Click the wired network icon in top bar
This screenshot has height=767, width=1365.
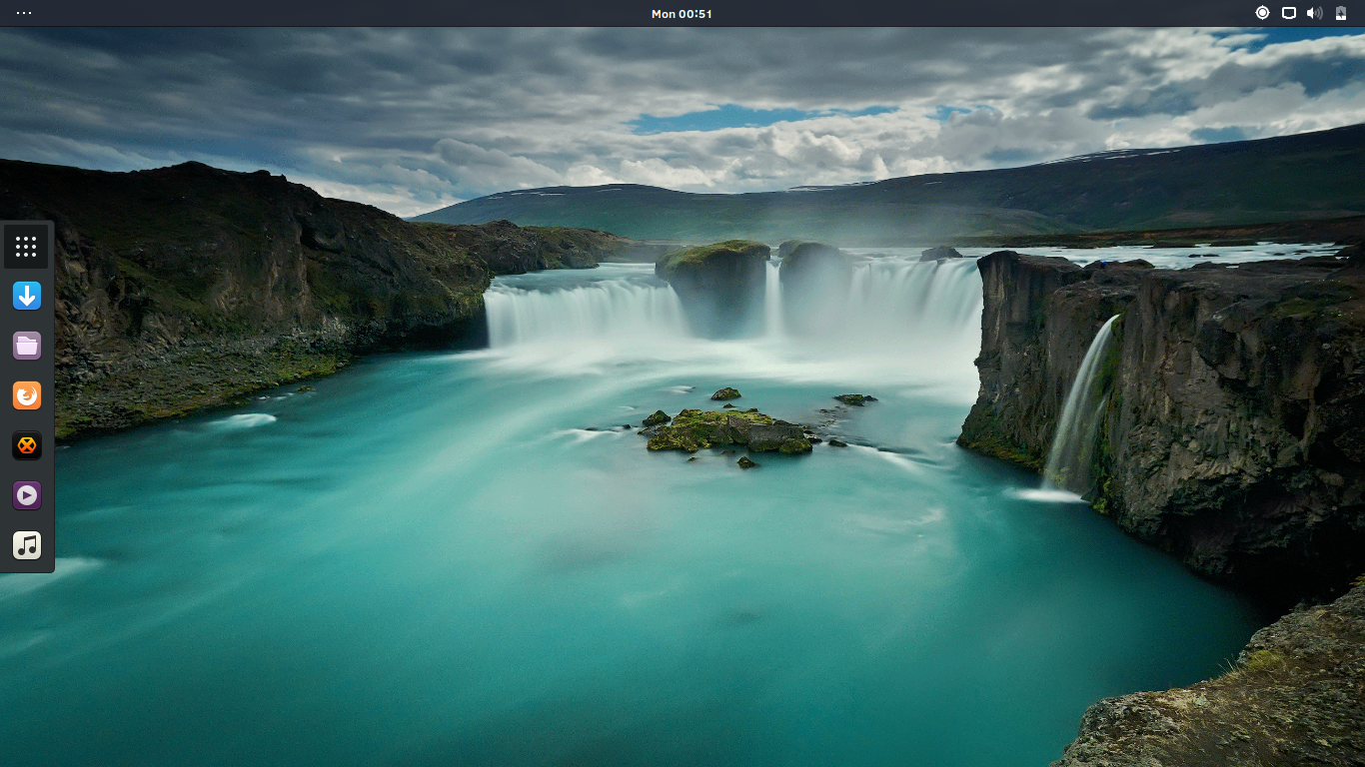pyautogui.click(x=1289, y=13)
